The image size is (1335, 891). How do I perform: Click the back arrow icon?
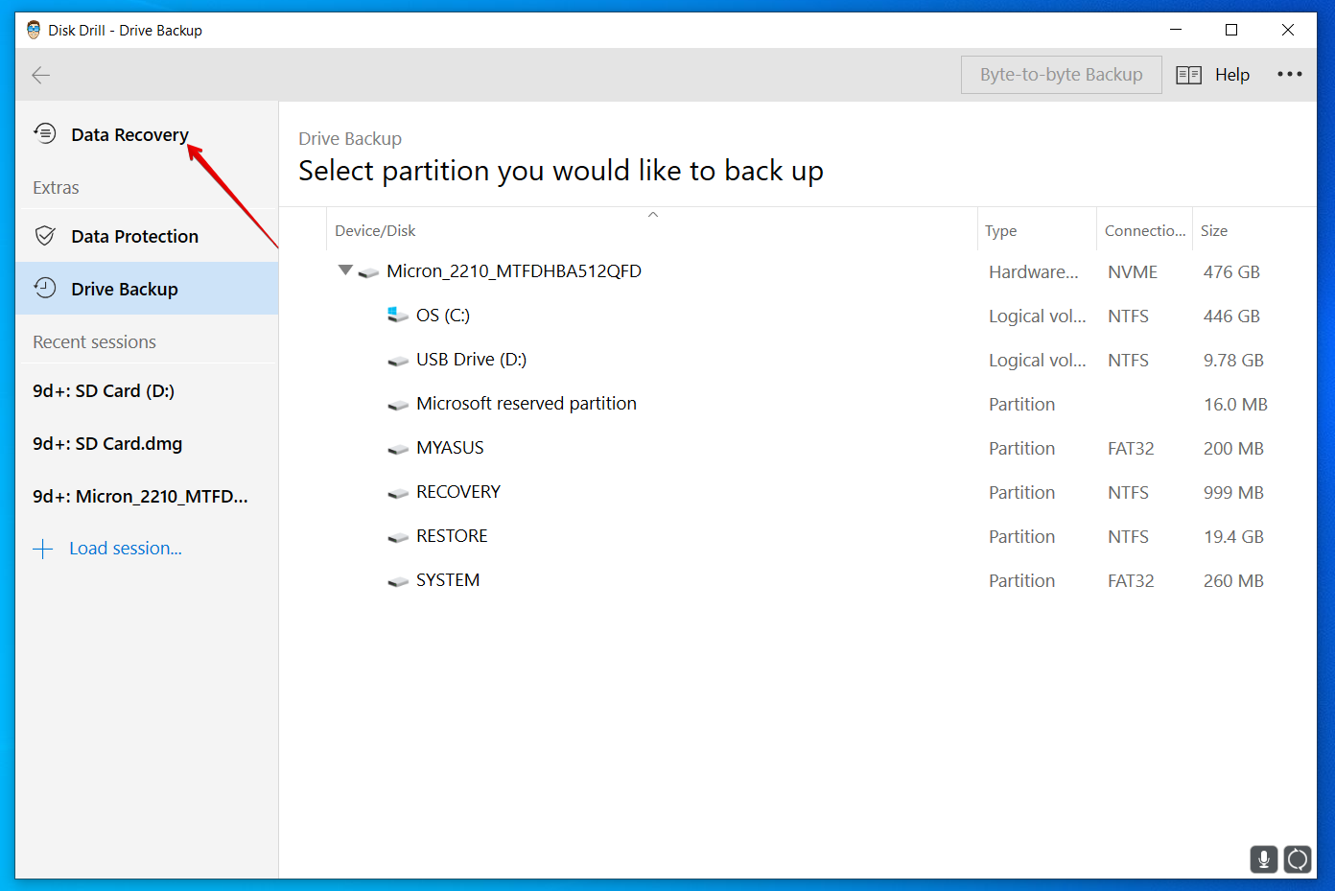[40, 75]
